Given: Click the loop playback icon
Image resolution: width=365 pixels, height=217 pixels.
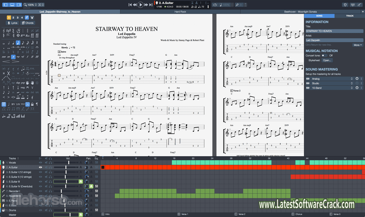Looking at the screenshot, I should click(215, 4).
